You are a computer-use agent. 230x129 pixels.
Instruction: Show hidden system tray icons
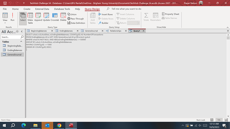coord(183,125)
